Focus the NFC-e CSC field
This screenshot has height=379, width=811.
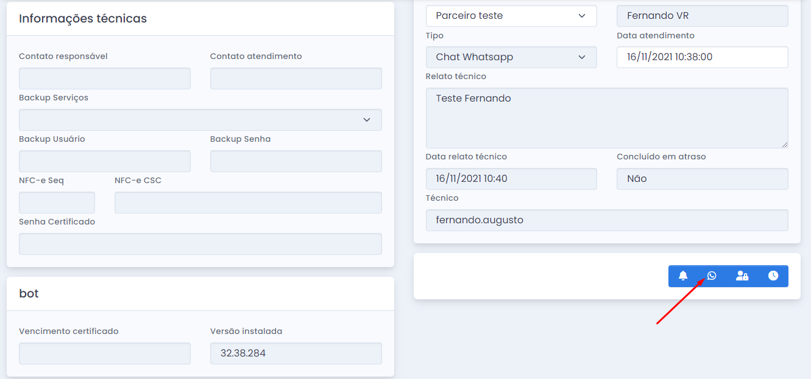click(248, 203)
